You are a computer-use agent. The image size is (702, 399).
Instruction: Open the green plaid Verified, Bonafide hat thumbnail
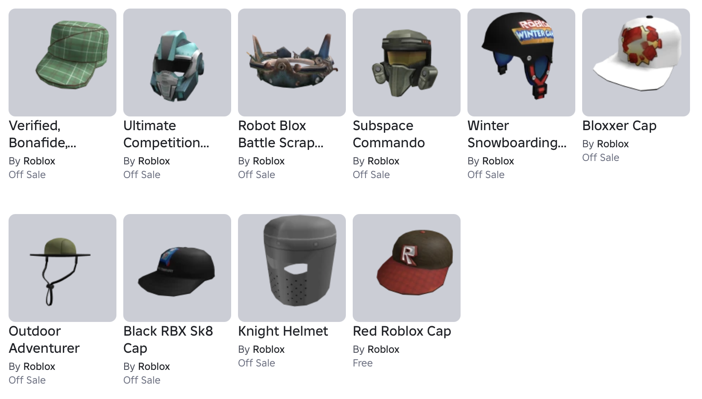(x=62, y=63)
